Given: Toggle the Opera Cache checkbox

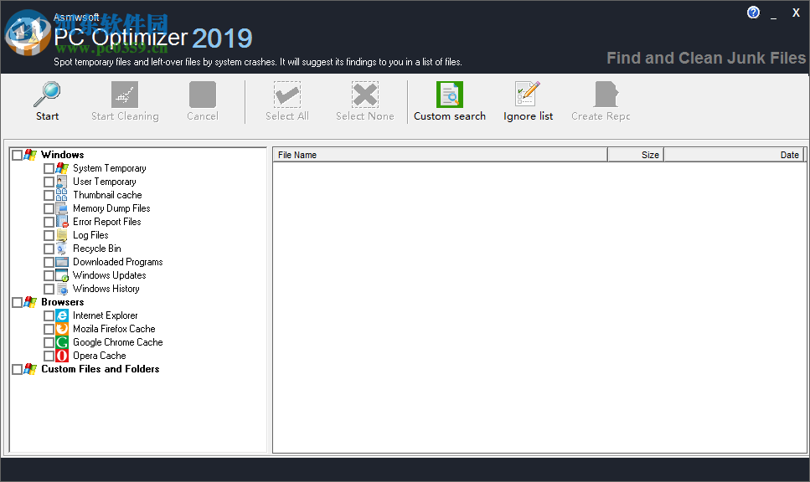Looking at the screenshot, I should (49, 356).
